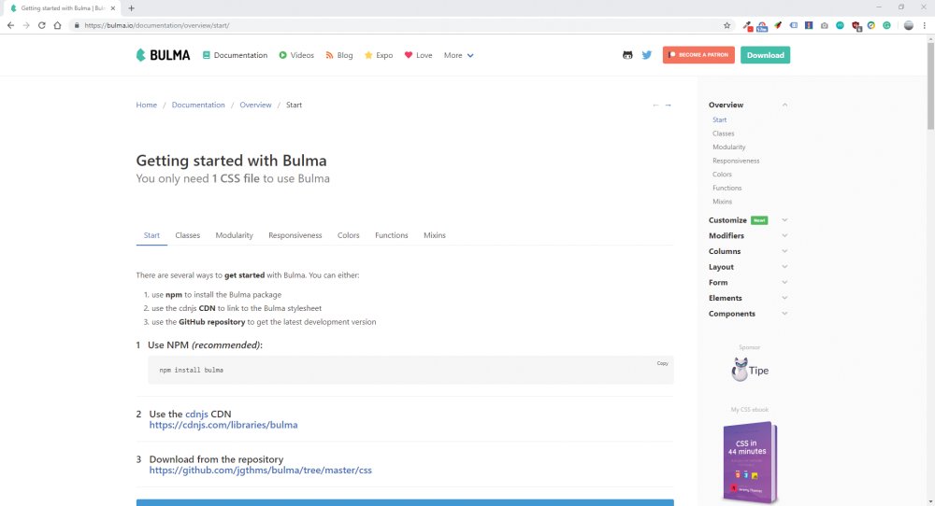Go to browser home icon

click(57, 25)
